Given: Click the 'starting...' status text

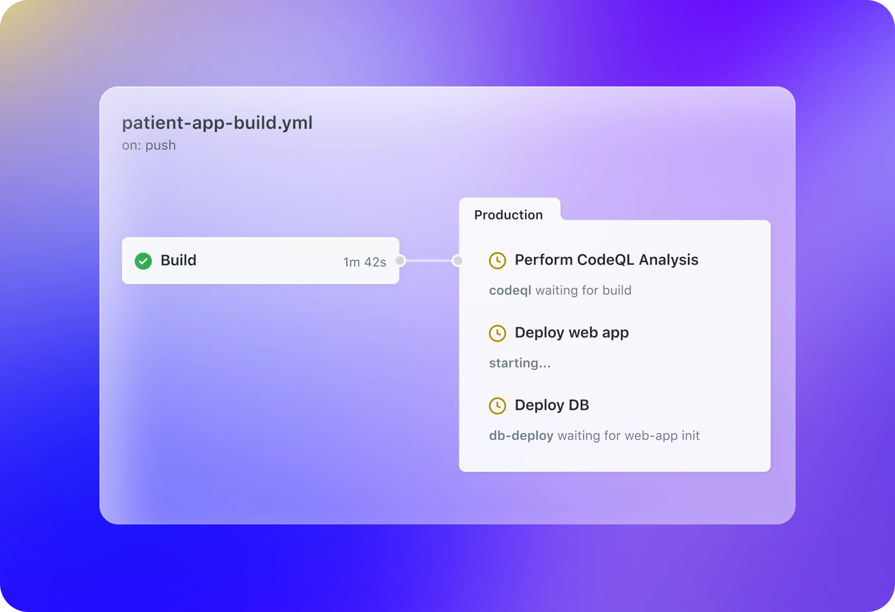Looking at the screenshot, I should click(520, 363).
